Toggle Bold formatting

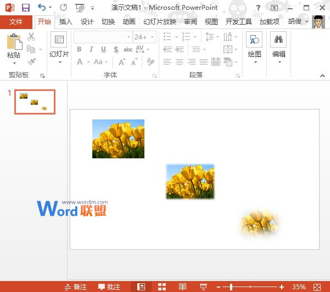[79, 49]
